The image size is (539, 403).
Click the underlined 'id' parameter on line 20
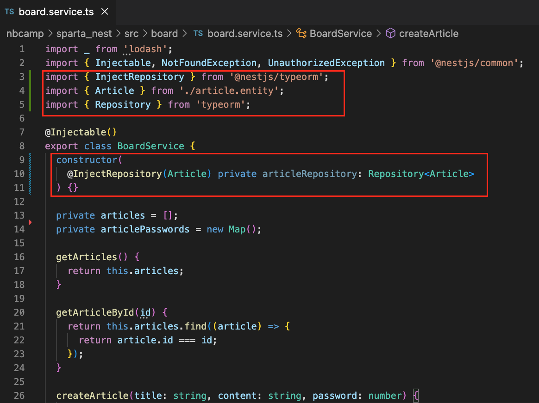[x=144, y=312]
